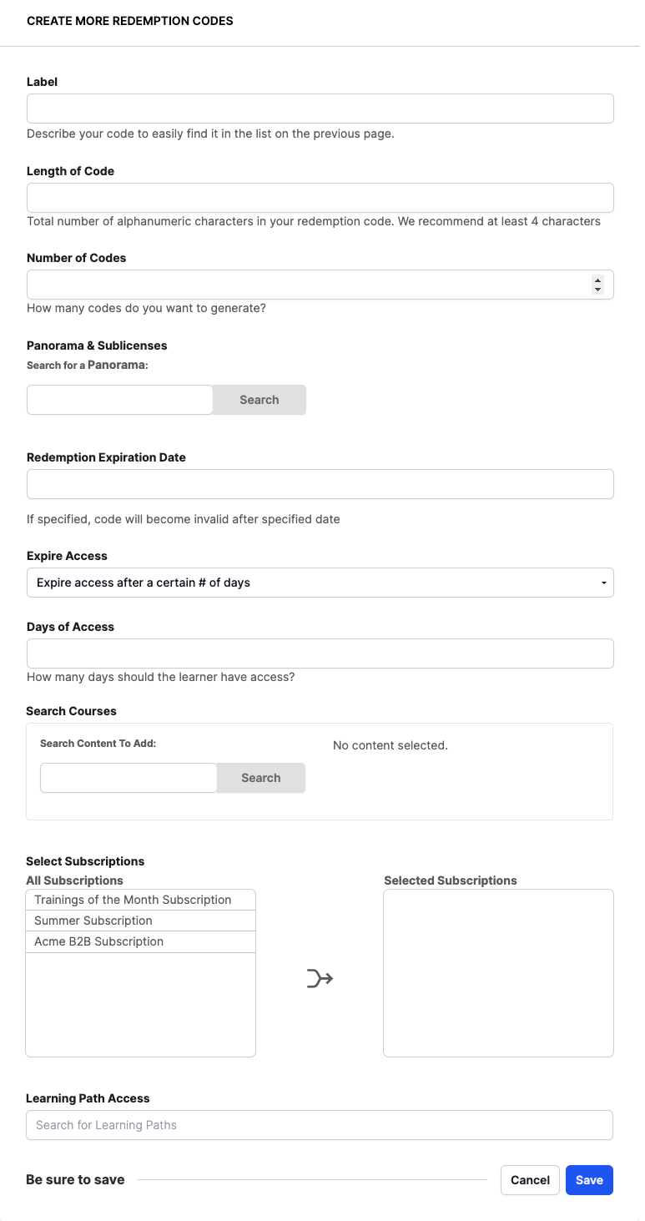645x1221 pixels.
Task: Open the Expire Access selection menu
Action: coord(320,583)
